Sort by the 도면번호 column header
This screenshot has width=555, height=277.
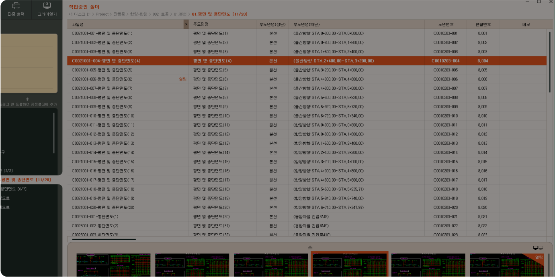point(445,24)
